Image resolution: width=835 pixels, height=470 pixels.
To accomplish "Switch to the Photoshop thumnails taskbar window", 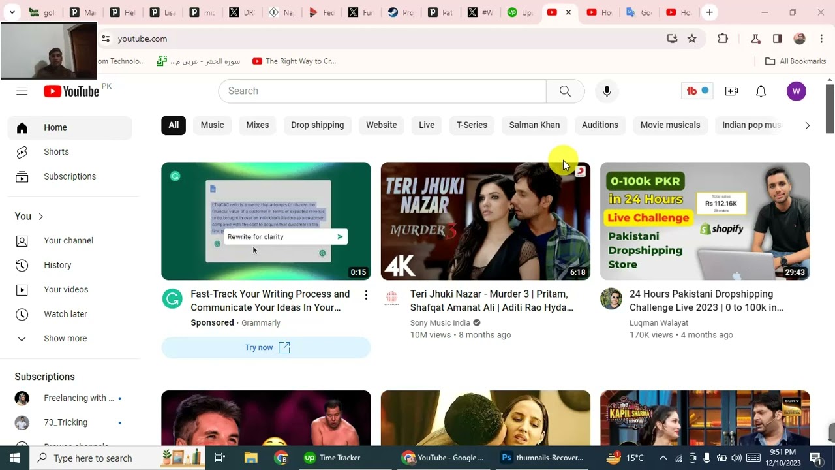I will pos(541,458).
